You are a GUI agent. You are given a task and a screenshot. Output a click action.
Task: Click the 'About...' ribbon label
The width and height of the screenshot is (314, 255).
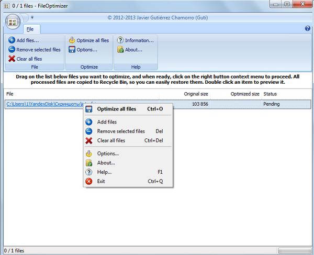click(x=134, y=50)
